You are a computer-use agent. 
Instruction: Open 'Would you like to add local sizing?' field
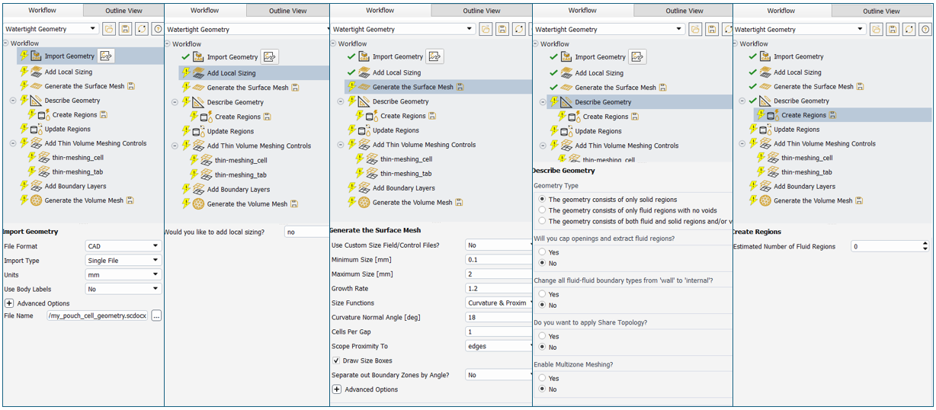click(307, 232)
